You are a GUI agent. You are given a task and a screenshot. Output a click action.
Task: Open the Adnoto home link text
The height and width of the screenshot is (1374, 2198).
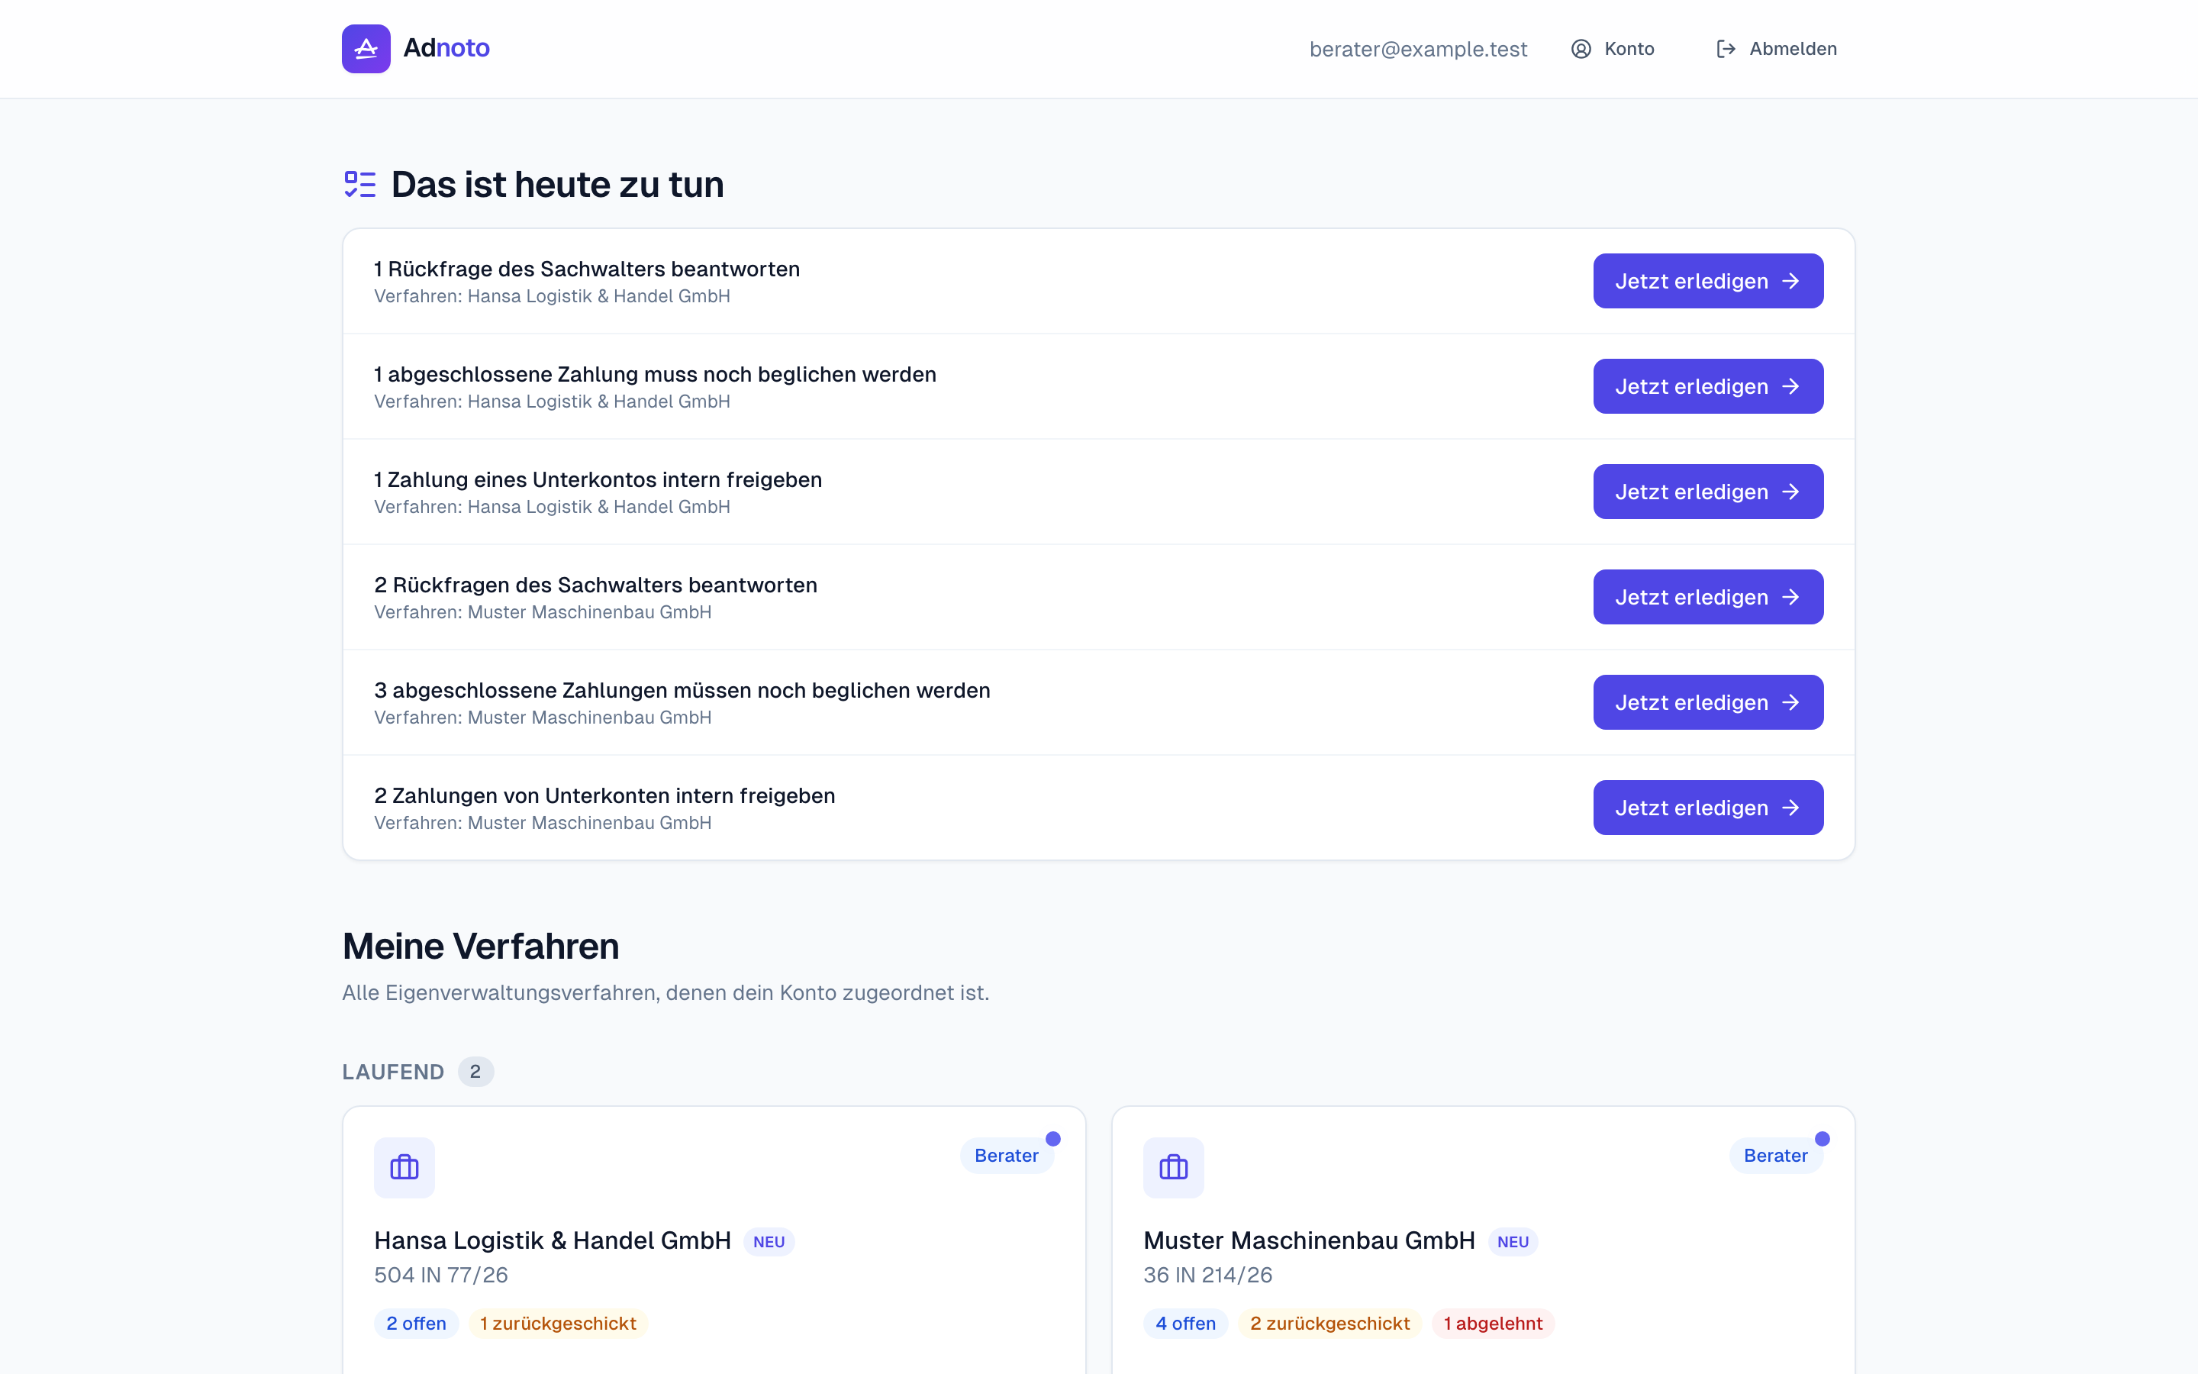[446, 48]
